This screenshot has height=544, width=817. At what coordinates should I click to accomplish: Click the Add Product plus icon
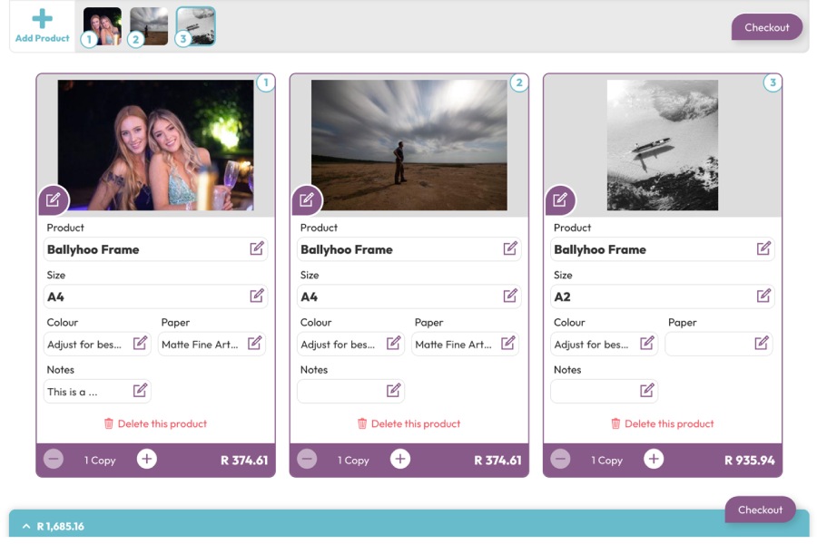click(42, 19)
